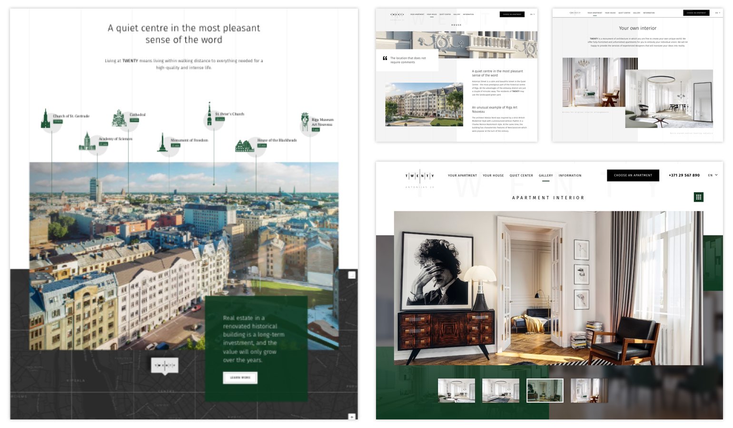This screenshot has height=428, width=733.
Task: Click the House of the Blackheads icon
Action: (x=244, y=146)
